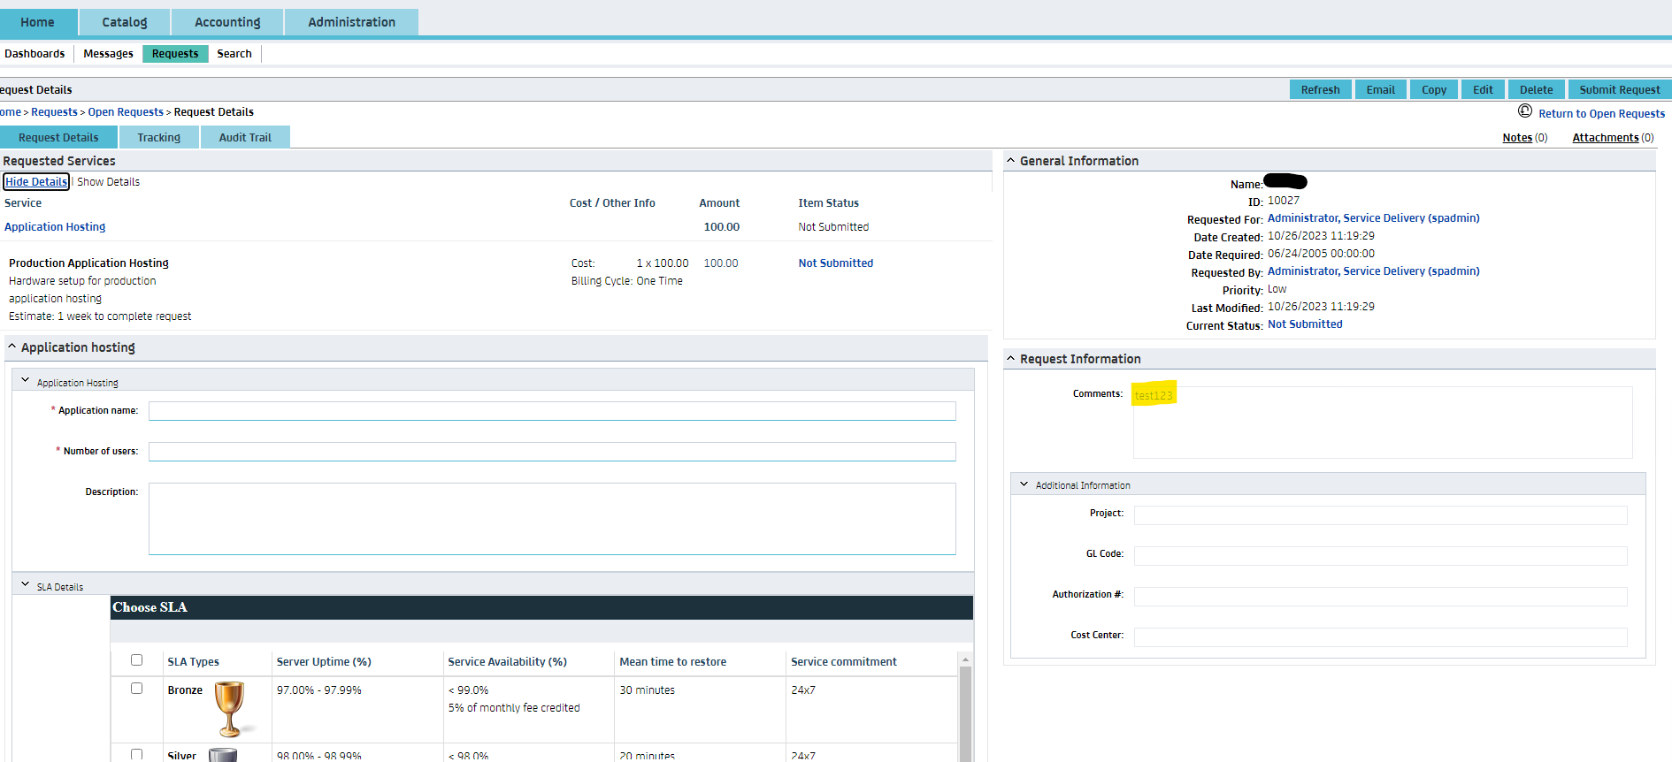Click the Refresh button
Image resolution: width=1672 pixels, height=762 pixels.
click(x=1320, y=89)
